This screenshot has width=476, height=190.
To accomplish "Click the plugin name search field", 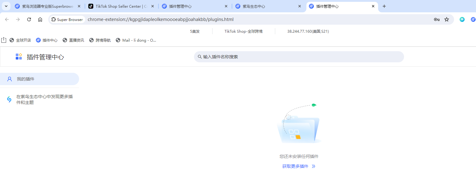I will click(299, 57).
